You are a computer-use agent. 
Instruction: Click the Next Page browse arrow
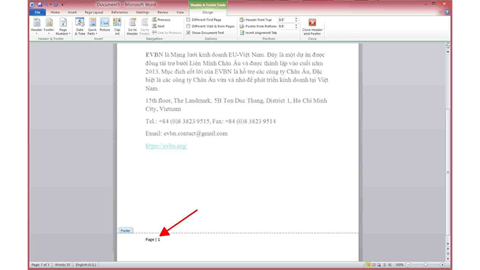pyautogui.click(x=448, y=259)
